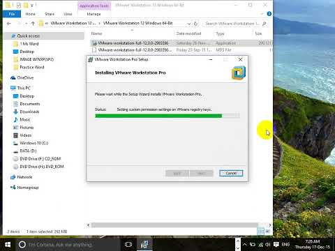Sort by the Size column header
This screenshot has height=251, width=335.
(x=258, y=33)
